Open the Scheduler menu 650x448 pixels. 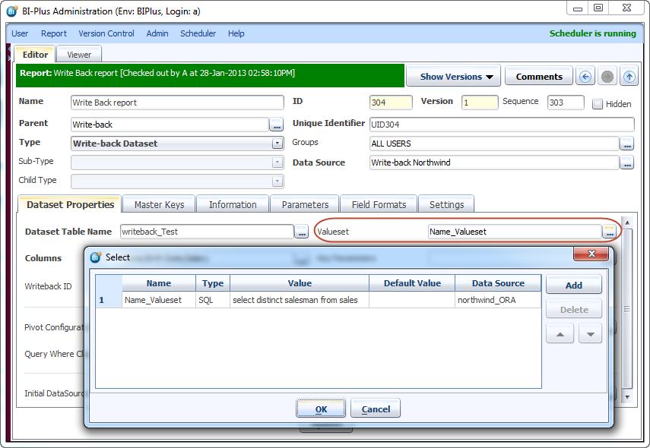[198, 33]
